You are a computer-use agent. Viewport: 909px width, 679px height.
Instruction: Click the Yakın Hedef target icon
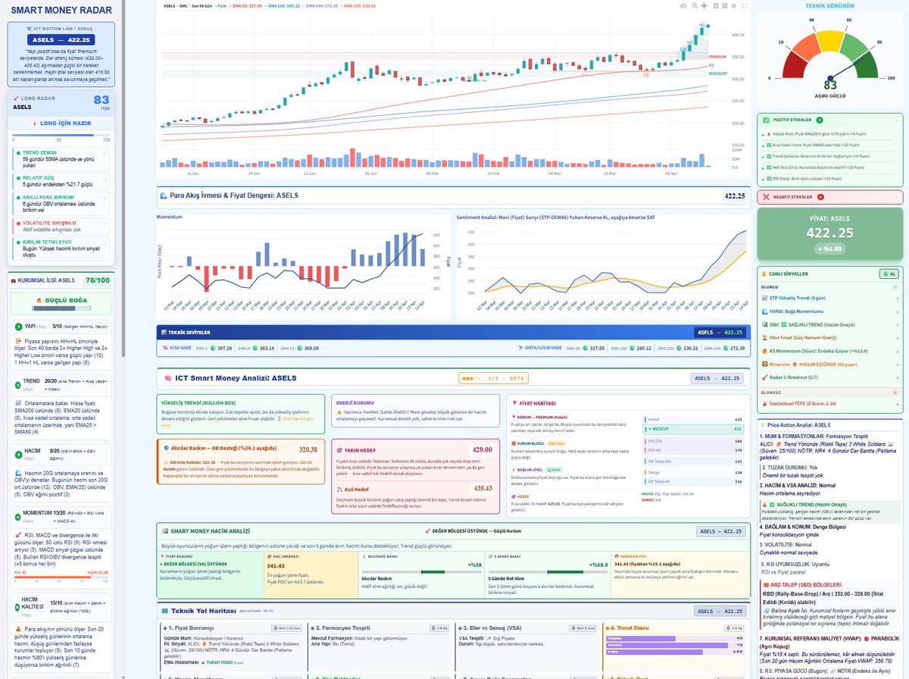[x=339, y=449]
